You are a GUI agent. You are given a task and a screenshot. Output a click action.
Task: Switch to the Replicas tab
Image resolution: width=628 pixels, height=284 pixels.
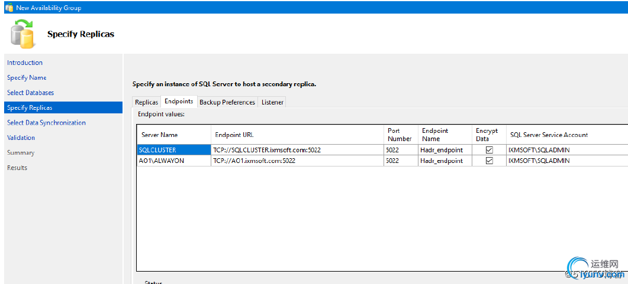[x=146, y=102]
